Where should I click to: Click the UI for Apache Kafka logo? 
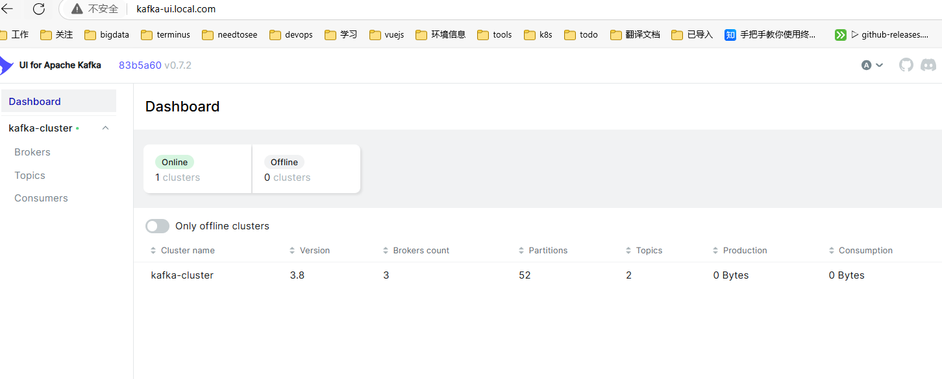51,65
